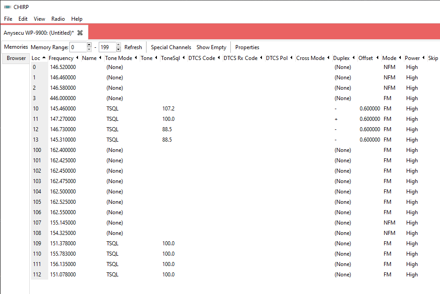The height and width of the screenshot is (294, 440).
Task: Click the memory range end field 199
Action: click(x=107, y=47)
